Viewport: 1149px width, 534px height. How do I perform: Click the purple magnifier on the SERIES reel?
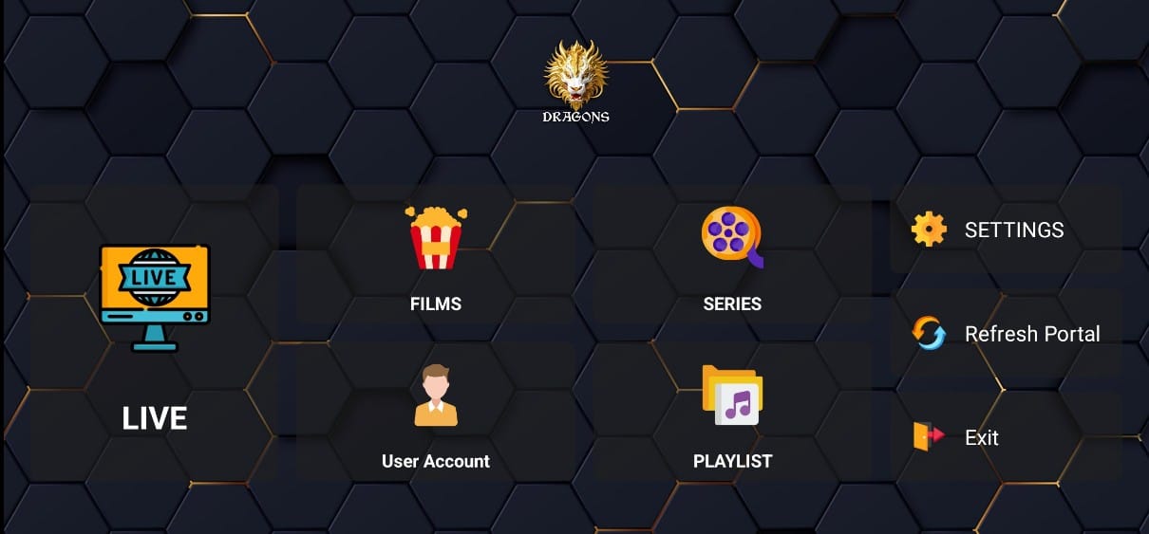(753, 256)
